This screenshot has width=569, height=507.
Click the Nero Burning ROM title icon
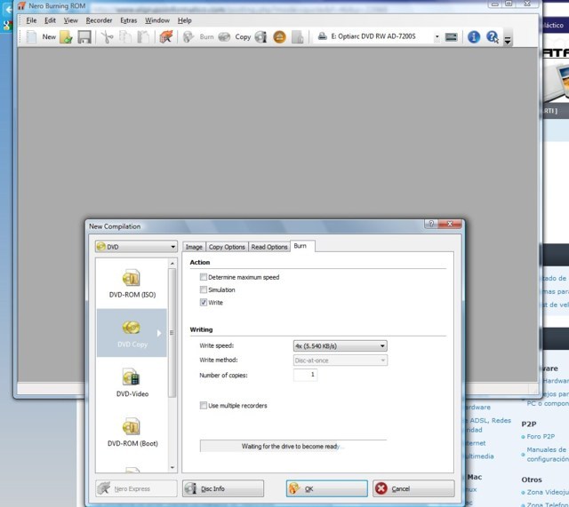tap(21, 6)
